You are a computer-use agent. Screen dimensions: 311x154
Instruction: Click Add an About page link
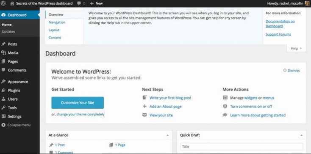[x=166, y=106]
